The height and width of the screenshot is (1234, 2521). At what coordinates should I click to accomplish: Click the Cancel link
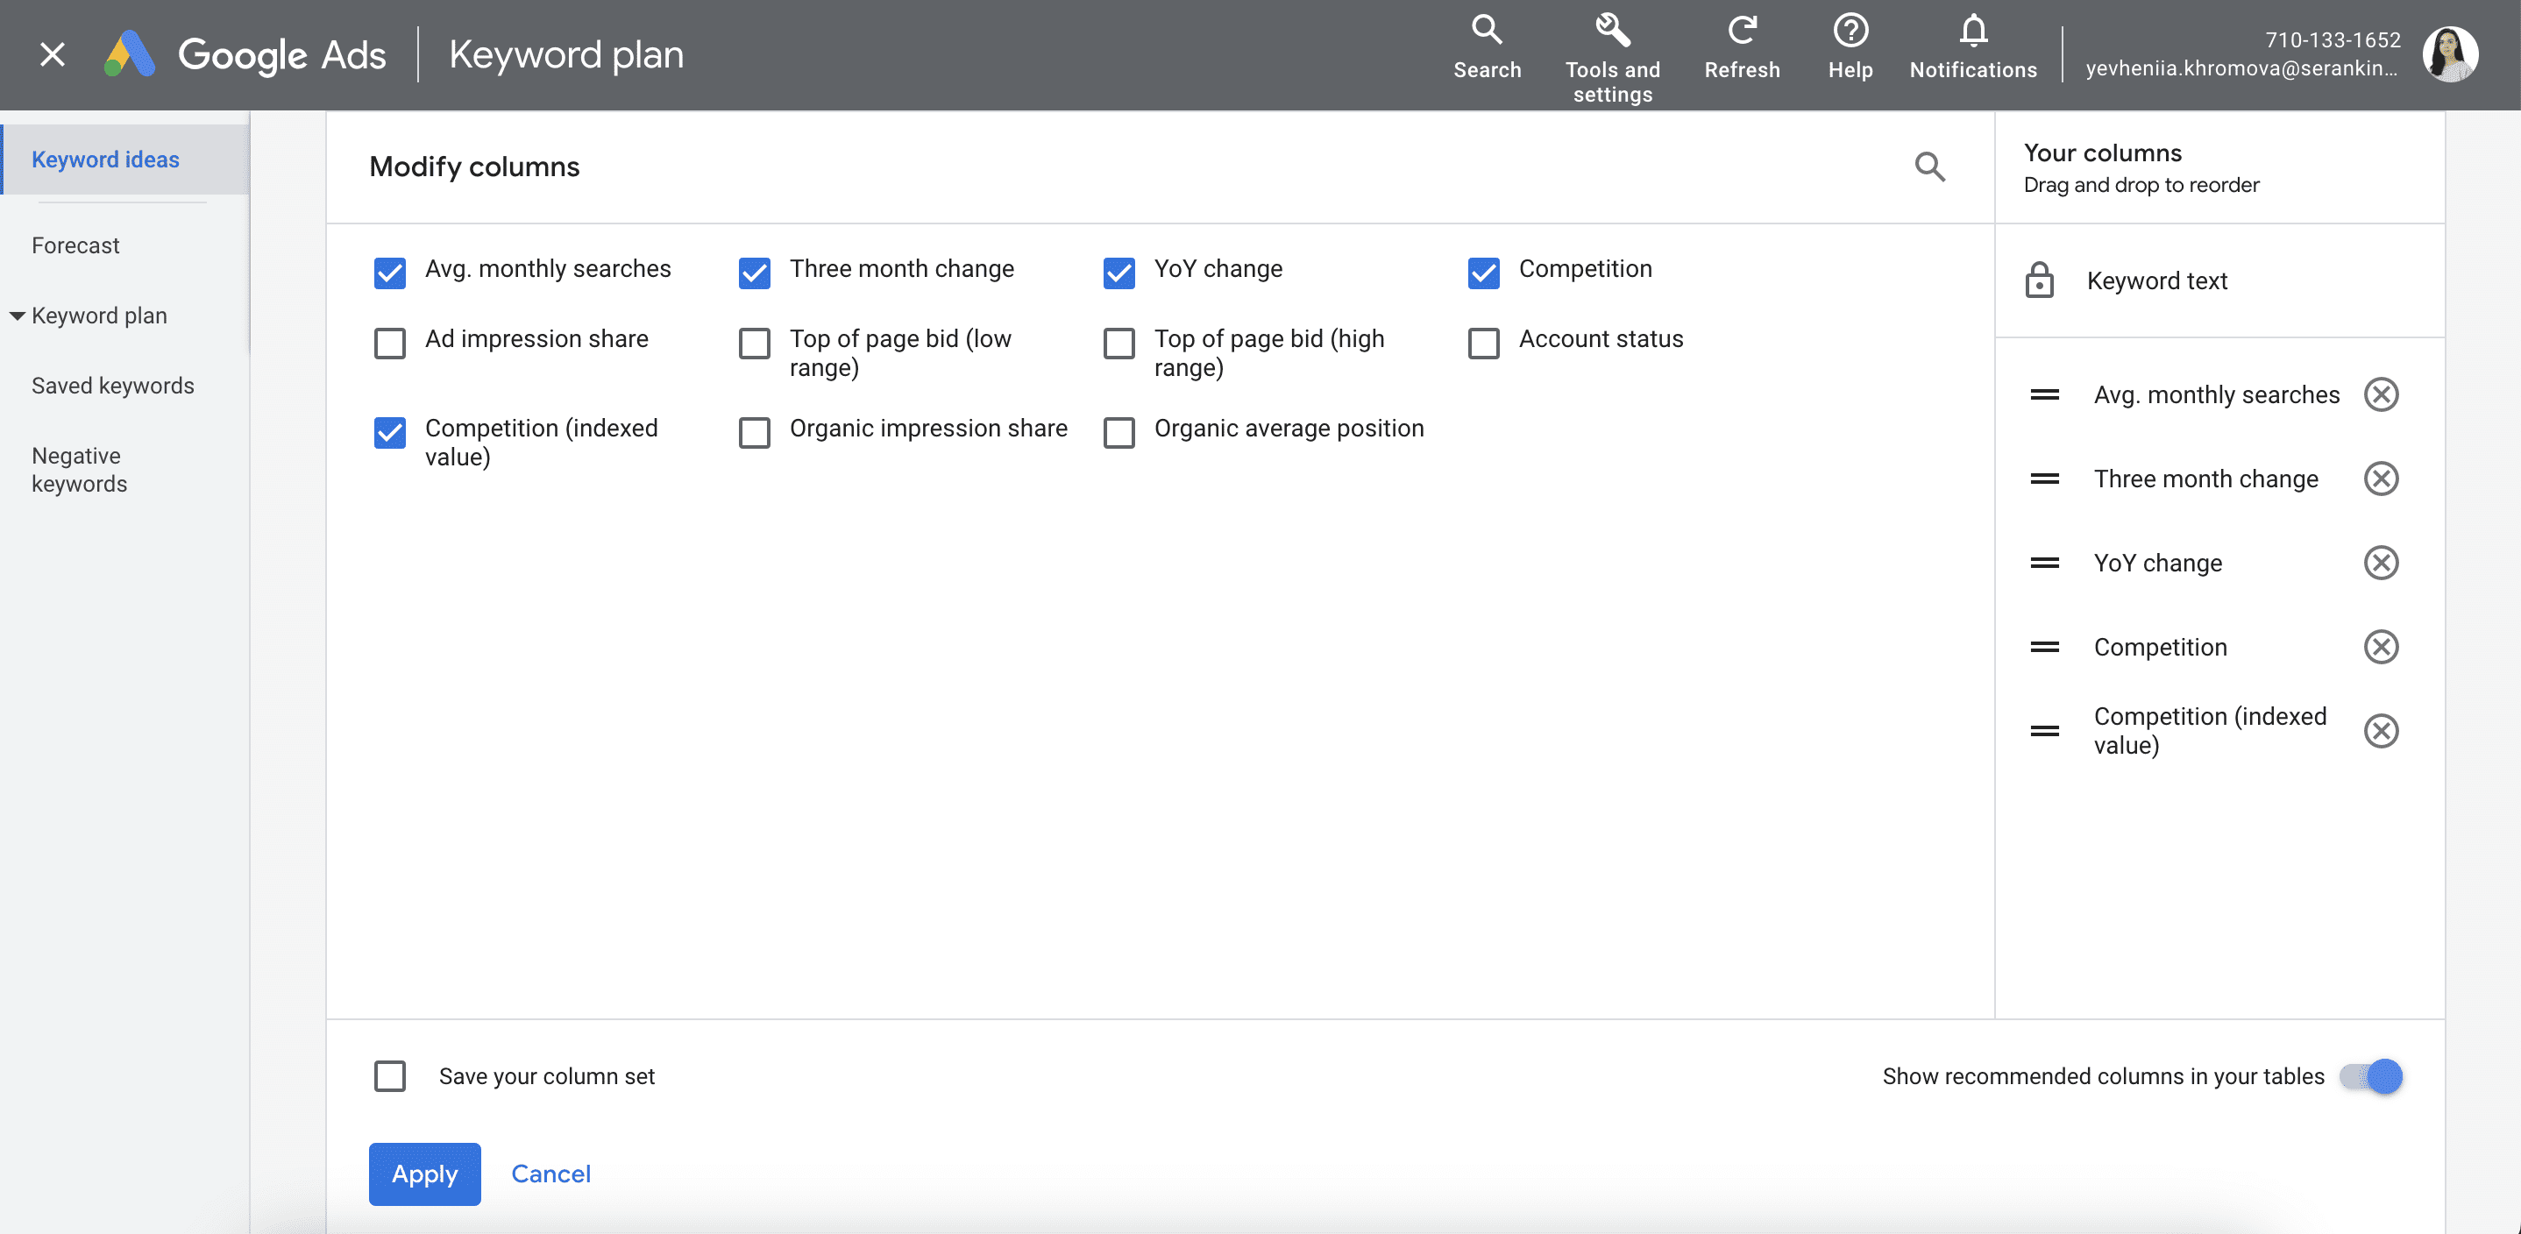pos(550,1174)
